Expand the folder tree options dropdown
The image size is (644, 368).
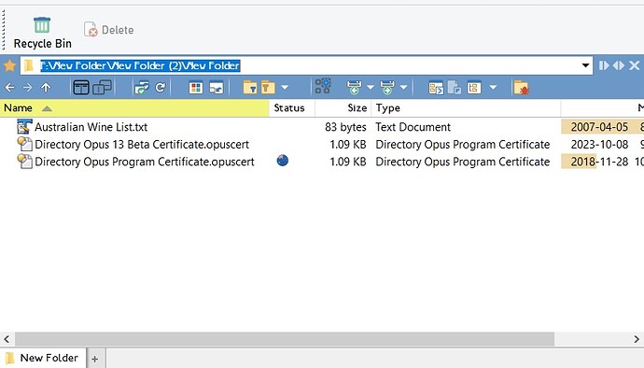(493, 87)
